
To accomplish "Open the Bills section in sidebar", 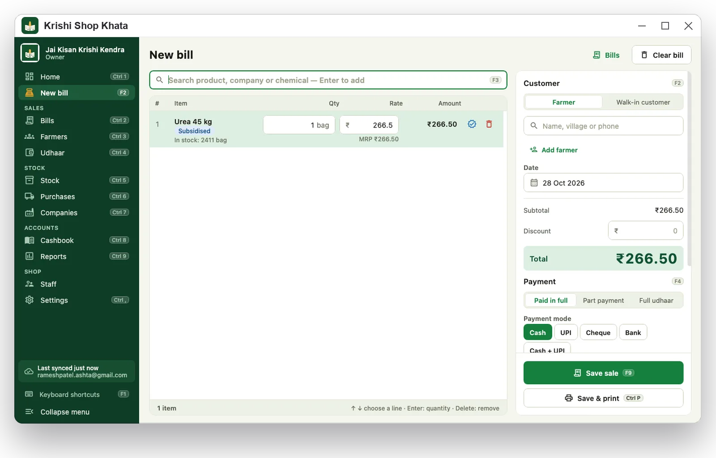I will pos(77,121).
